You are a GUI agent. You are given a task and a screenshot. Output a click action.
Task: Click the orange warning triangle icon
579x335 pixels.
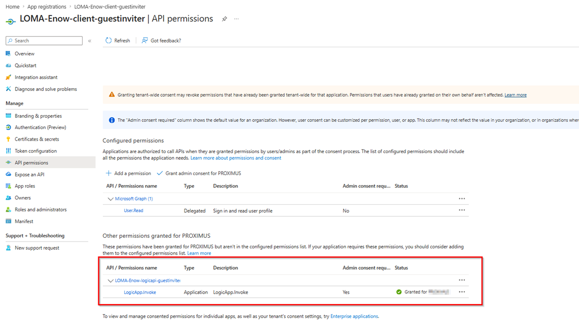click(111, 95)
